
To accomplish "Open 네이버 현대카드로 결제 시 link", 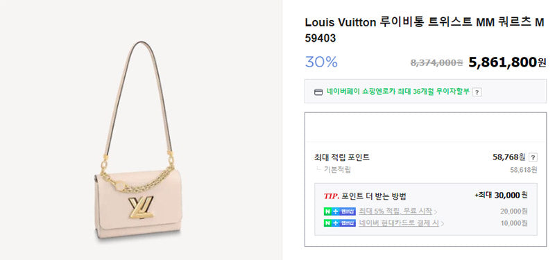I will [x=399, y=223].
